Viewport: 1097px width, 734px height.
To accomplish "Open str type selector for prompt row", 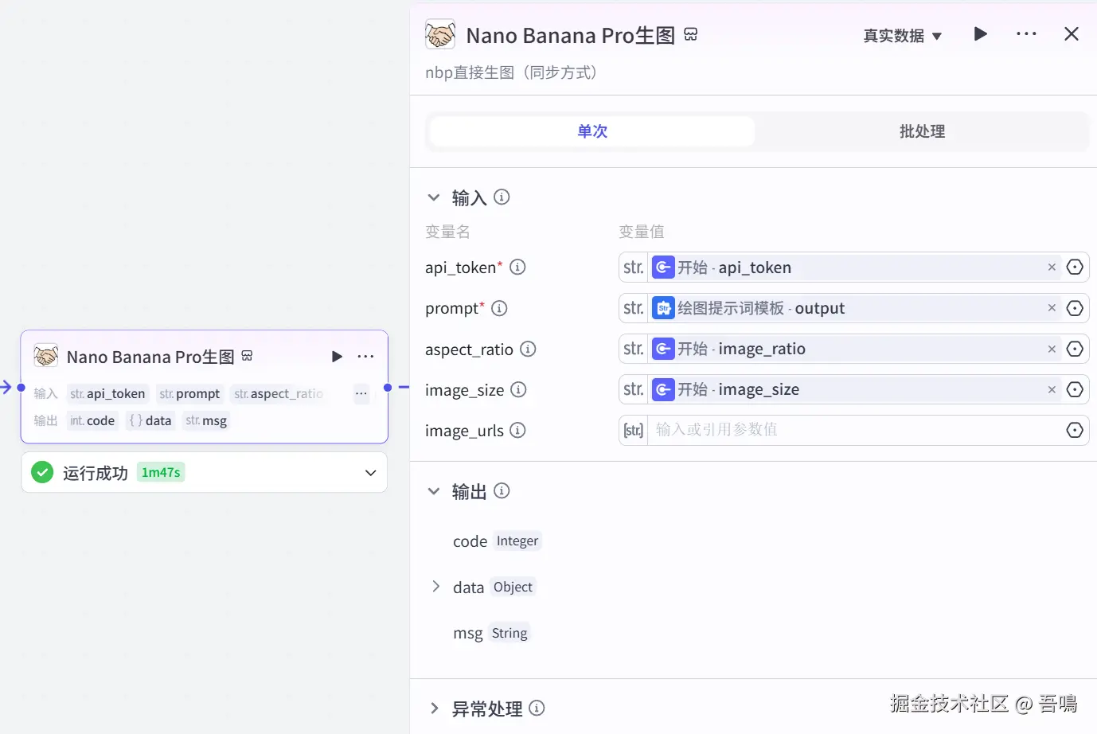I will [634, 308].
